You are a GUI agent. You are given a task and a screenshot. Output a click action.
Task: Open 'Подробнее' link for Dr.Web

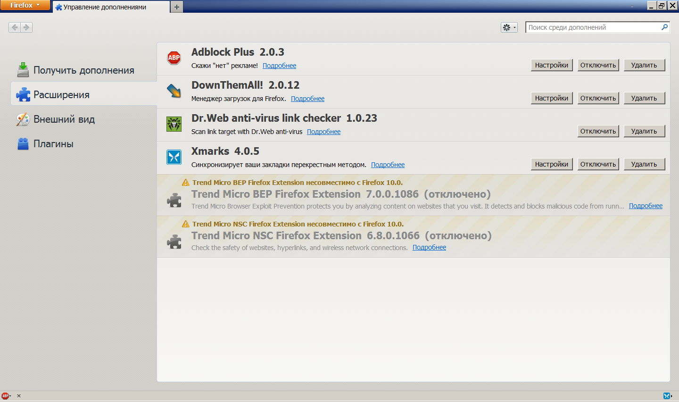[x=323, y=132]
